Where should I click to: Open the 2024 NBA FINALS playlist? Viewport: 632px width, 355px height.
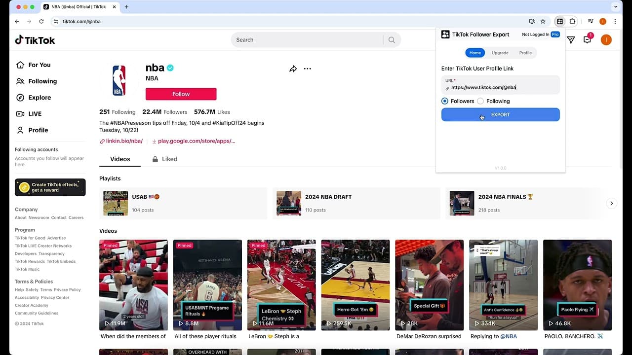pos(523,203)
